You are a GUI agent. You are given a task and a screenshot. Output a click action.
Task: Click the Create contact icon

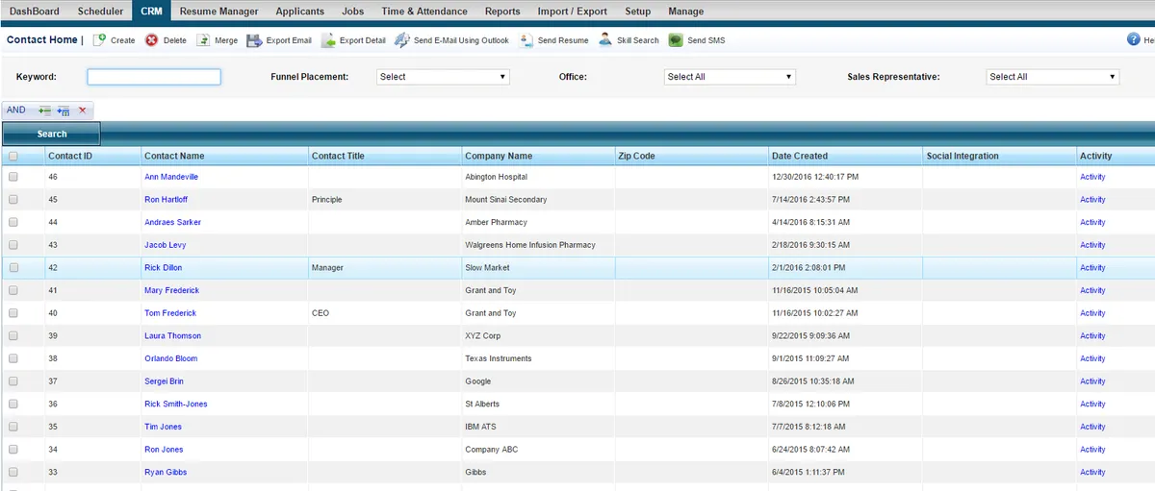point(99,40)
